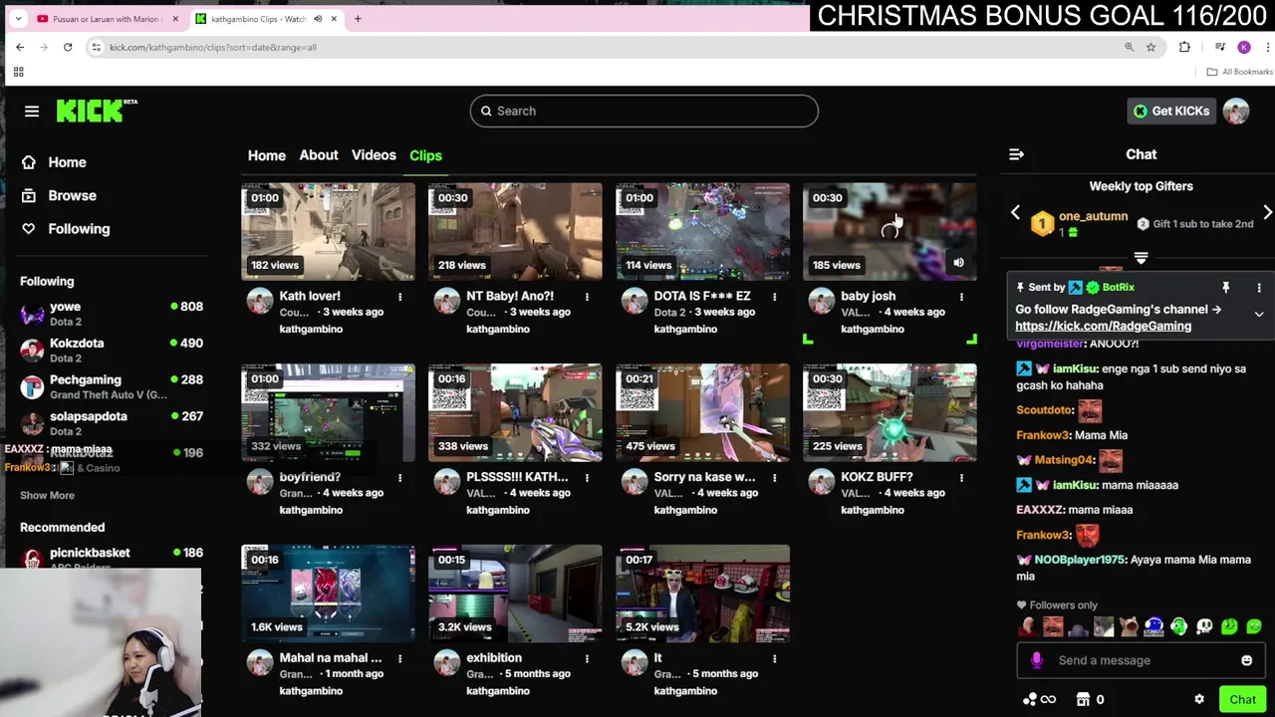Open options for KOKZ BUFF? clip
The height and width of the screenshot is (717, 1275).
tap(961, 478)
